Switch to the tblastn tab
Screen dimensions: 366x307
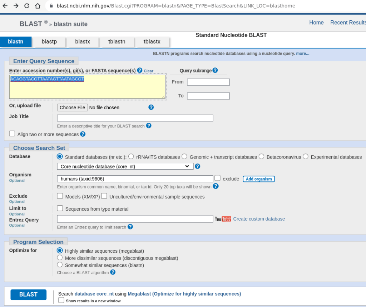pos(117,42)
